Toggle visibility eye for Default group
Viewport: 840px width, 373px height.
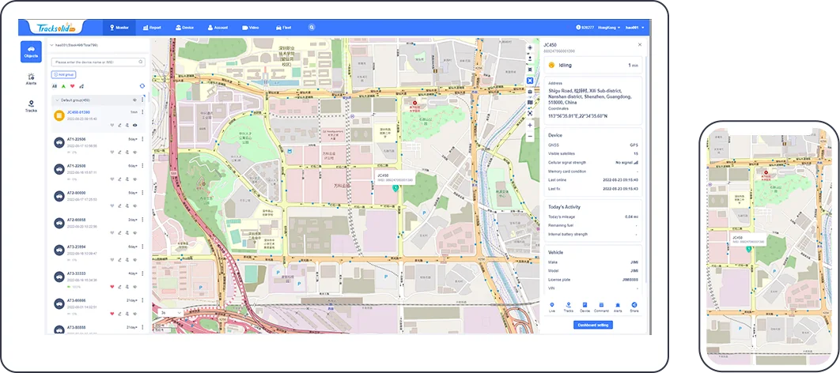coord(134,100)
